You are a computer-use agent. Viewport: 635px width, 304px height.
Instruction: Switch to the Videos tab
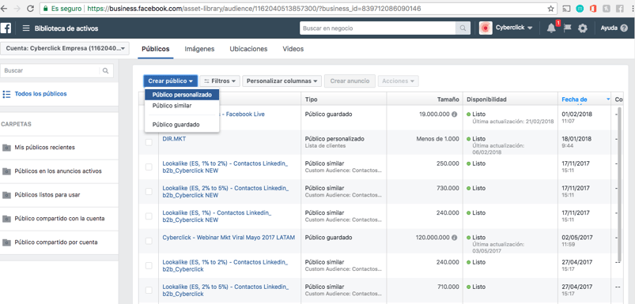click(x=293, y=49)
